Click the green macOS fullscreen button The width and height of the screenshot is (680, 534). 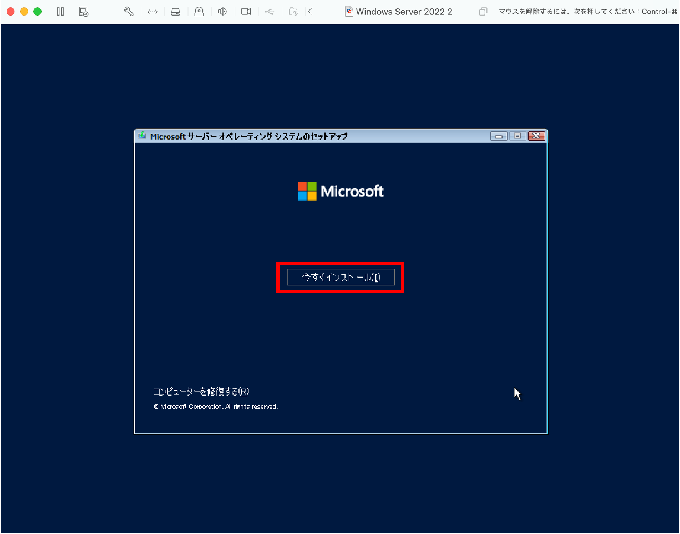click(37, 12)
